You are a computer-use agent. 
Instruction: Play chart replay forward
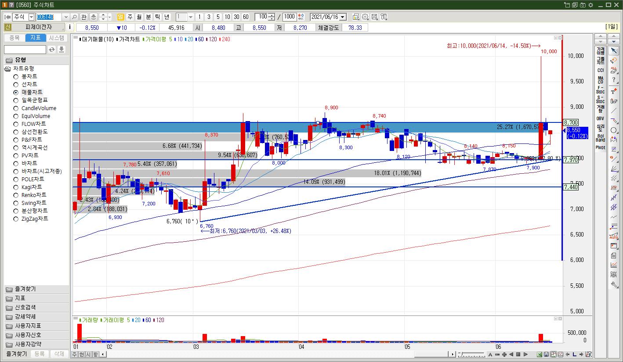pos(525,354)
